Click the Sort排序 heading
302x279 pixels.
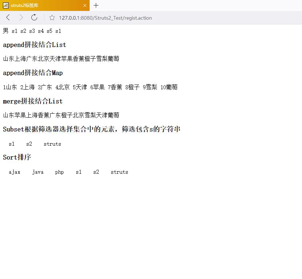point(17,157)
